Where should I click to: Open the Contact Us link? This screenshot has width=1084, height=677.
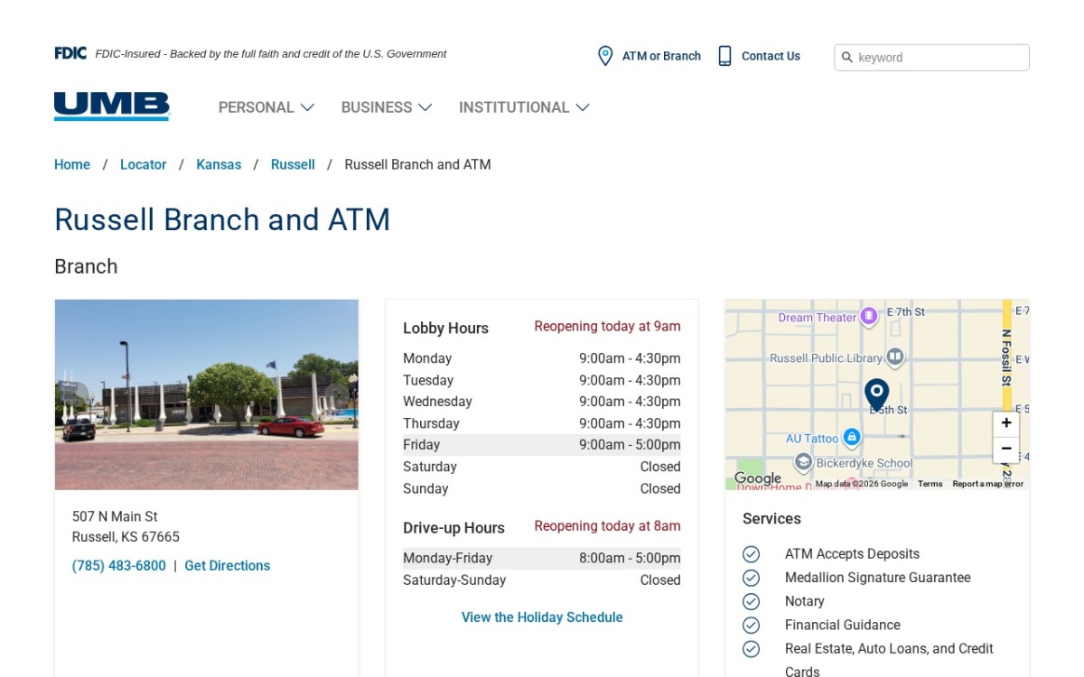tap(771, 56)
